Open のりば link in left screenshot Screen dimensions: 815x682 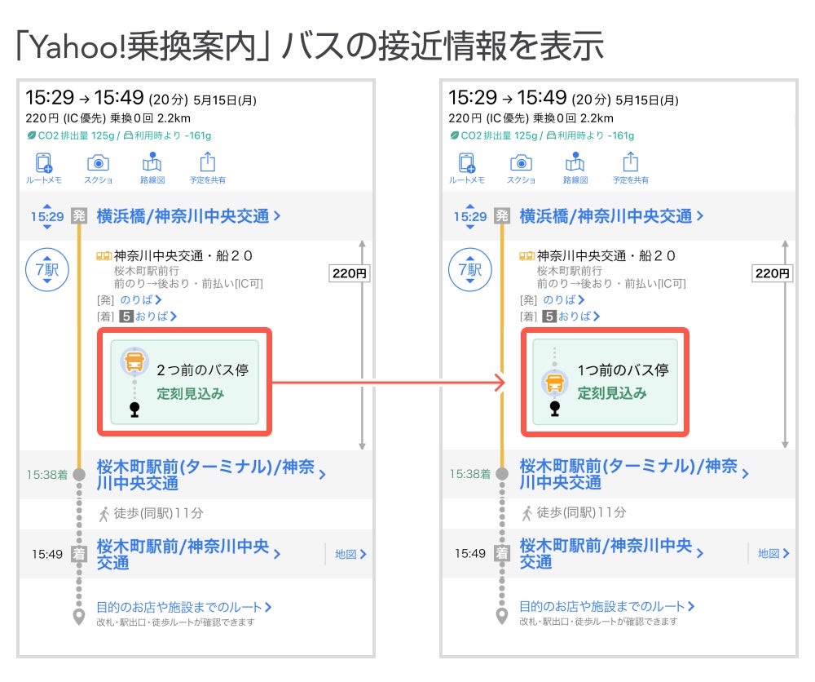(141, 300)
